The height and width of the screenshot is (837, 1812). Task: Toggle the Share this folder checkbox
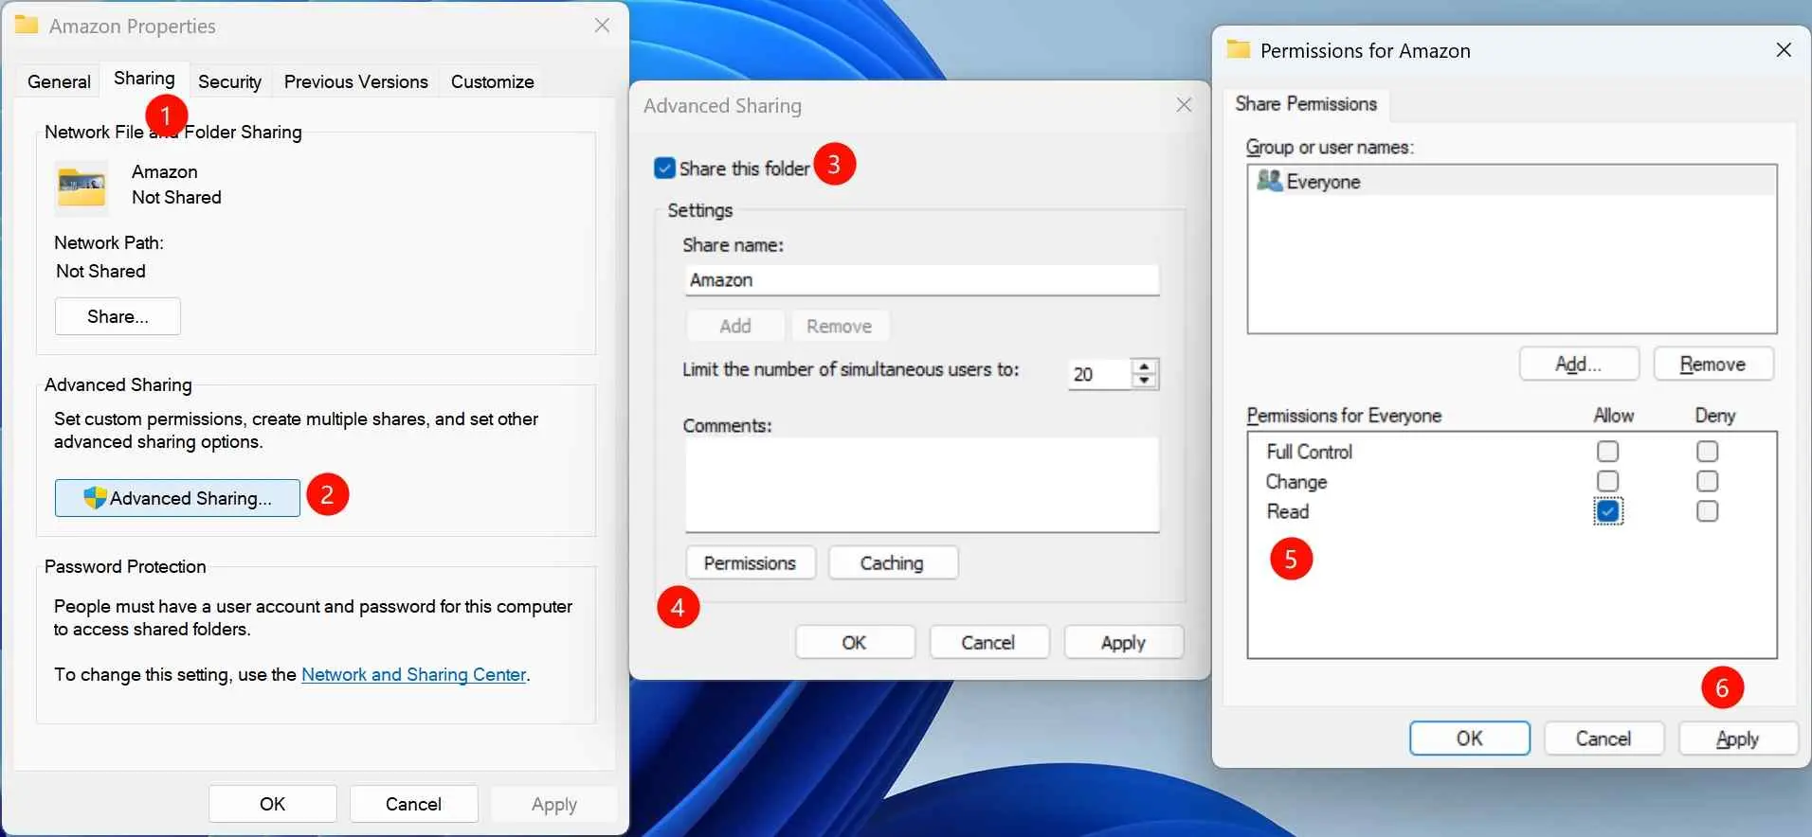[x=664, y=168]
